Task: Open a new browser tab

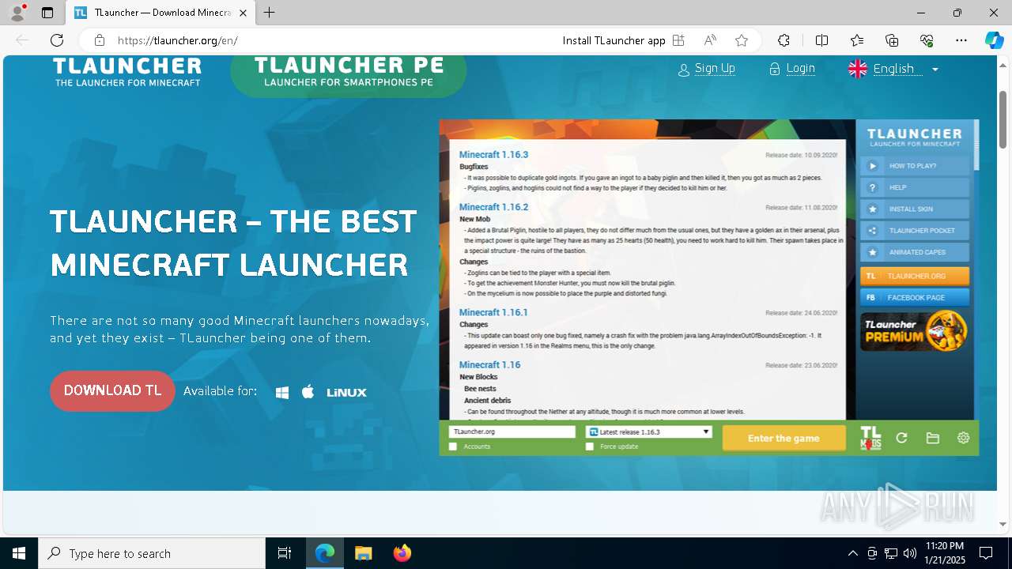Action: click(x=270, y=13)
